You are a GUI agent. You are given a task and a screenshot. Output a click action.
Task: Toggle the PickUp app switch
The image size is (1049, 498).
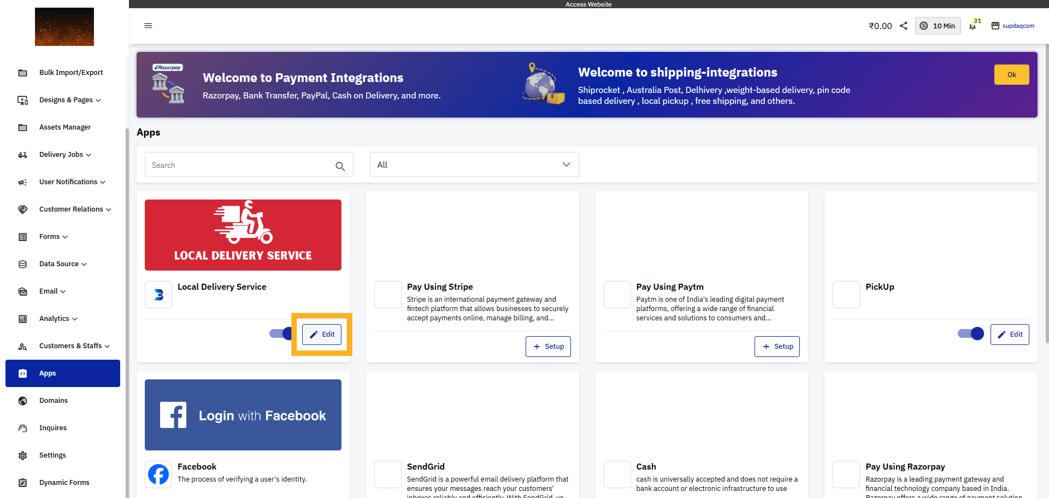coord(970,333)
